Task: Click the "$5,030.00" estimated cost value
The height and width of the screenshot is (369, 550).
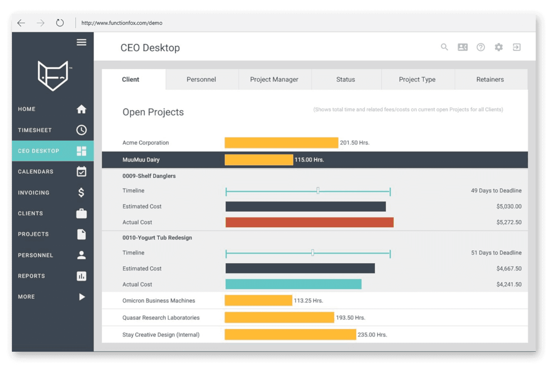Action: [x=509, y=206]
